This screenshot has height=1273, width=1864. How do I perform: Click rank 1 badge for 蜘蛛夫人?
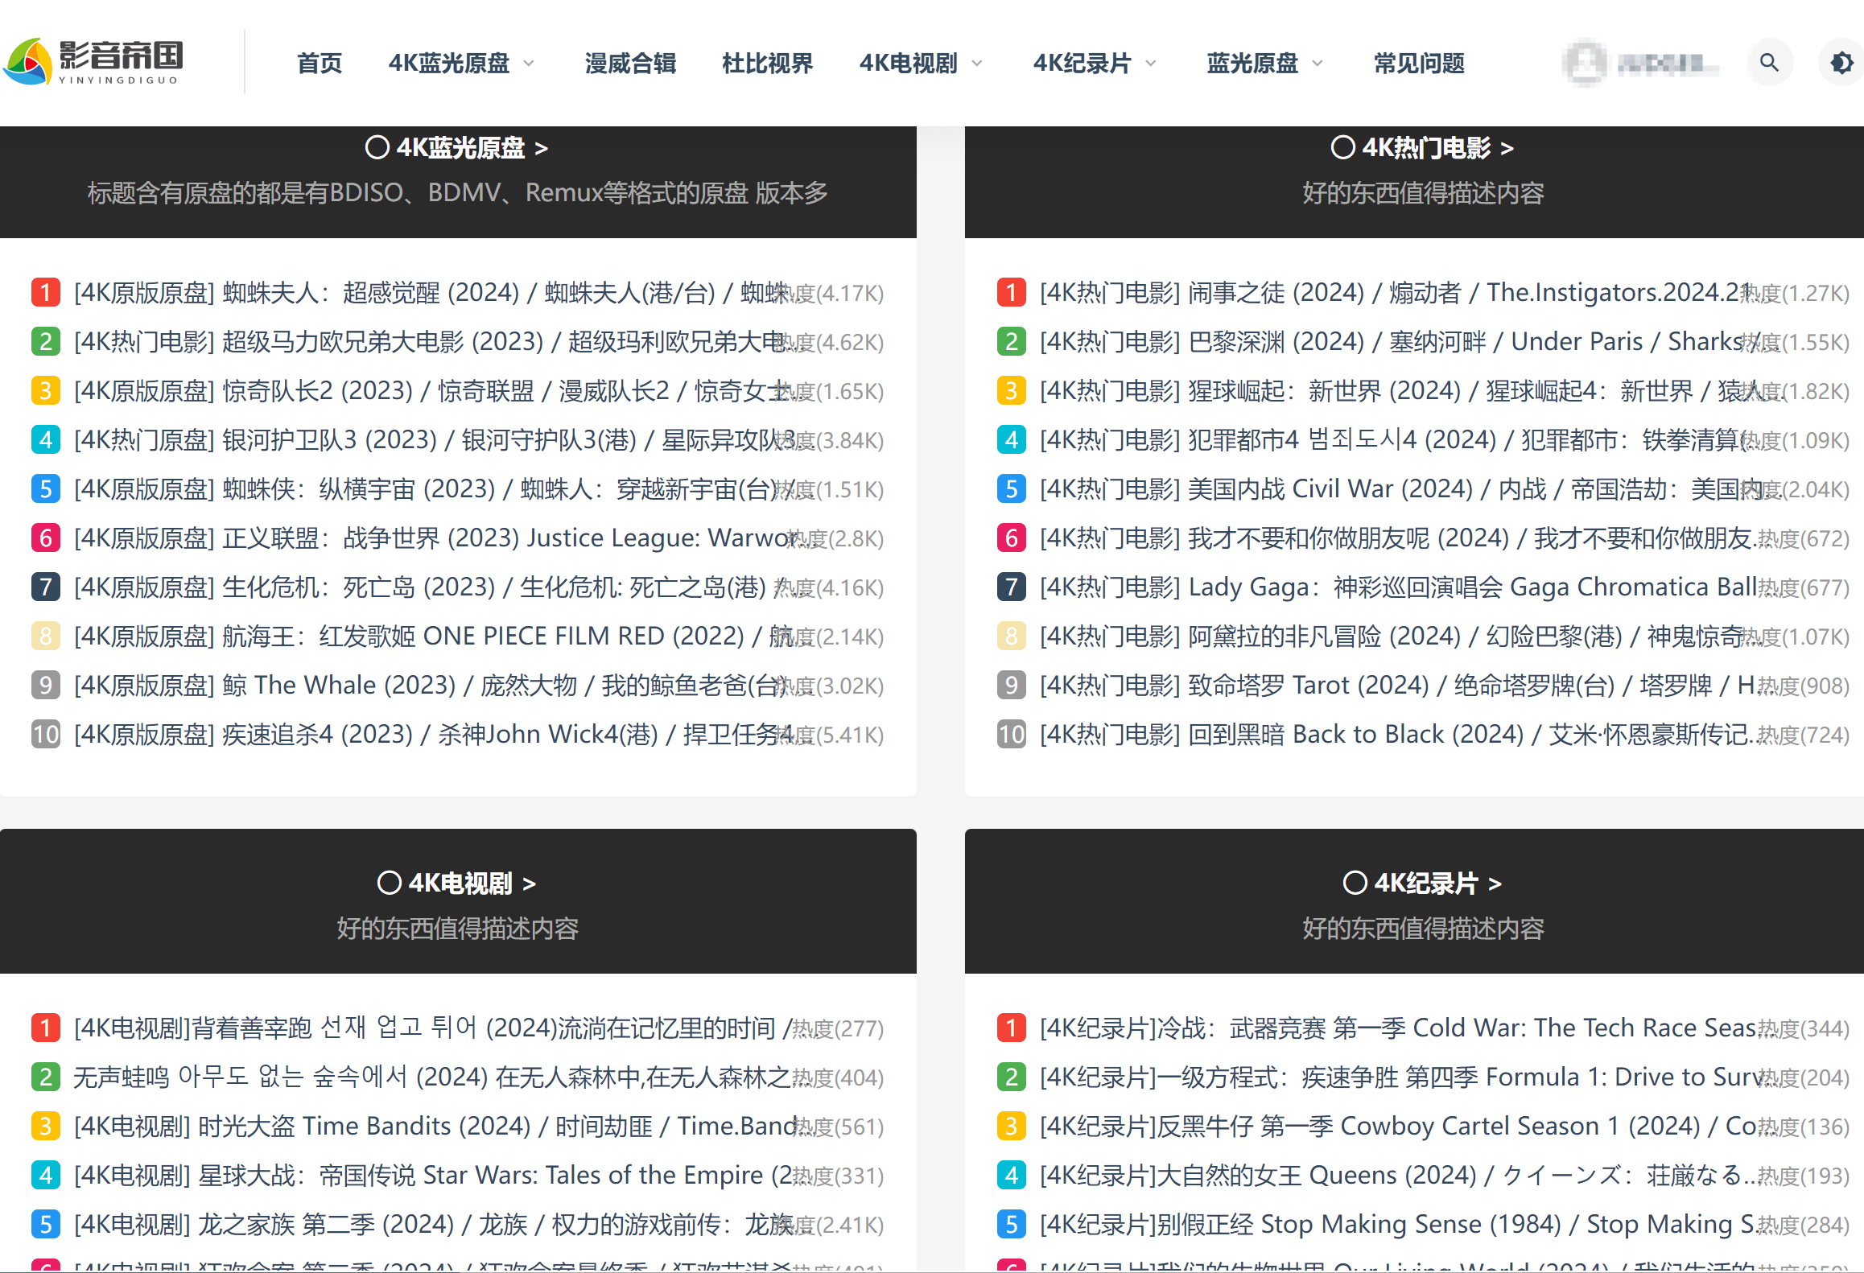pos(46,292)
